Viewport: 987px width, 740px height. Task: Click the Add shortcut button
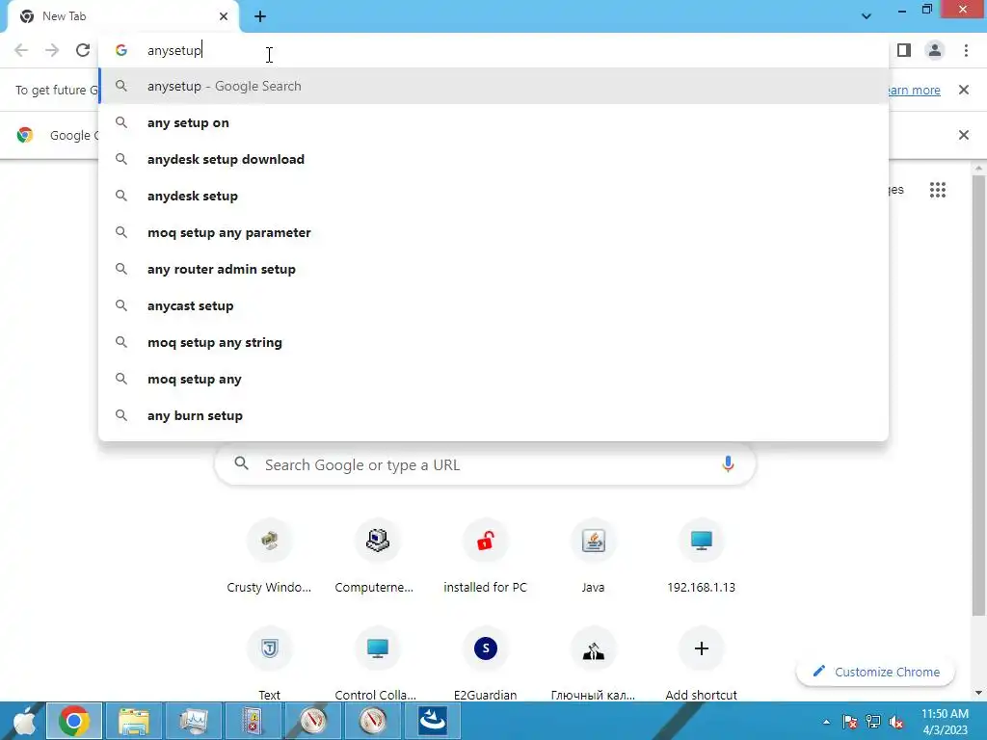[702, 664]
